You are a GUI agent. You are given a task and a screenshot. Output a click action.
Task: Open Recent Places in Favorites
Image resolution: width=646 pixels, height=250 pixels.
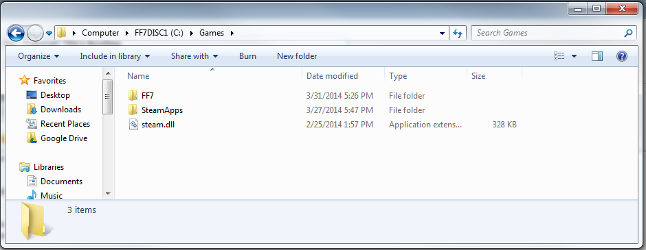point(65,124)
